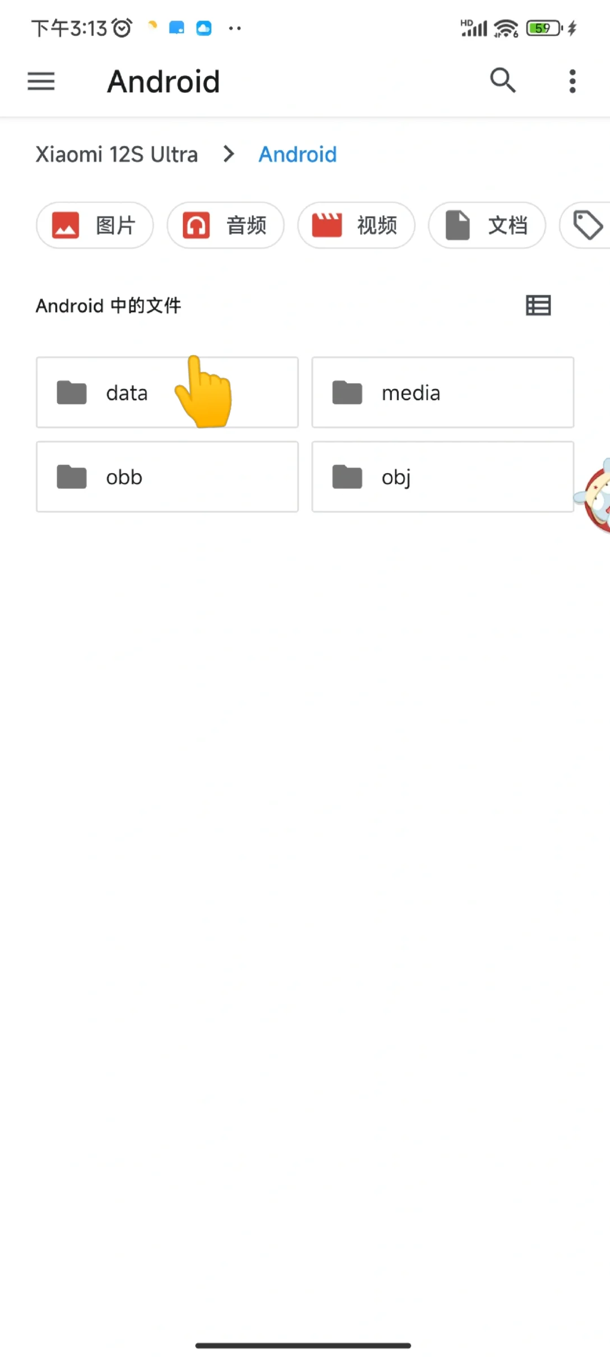This screenshot has width=610, height=1357.
Task: Open the three-dot overflow menu
Action: 572,81
